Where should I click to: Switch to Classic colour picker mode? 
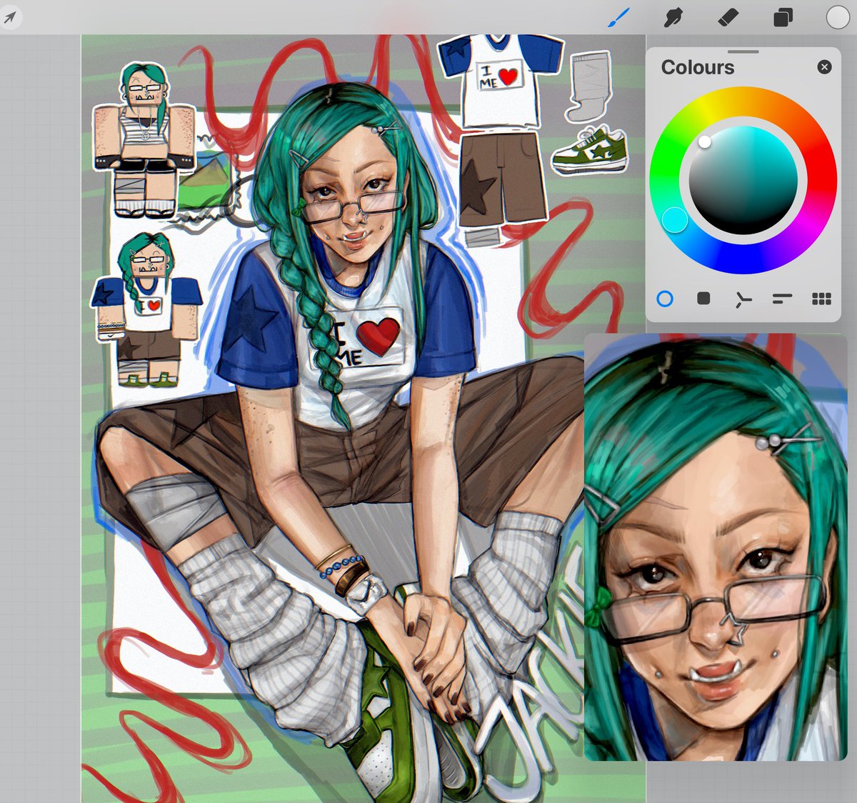pos(703,299)
